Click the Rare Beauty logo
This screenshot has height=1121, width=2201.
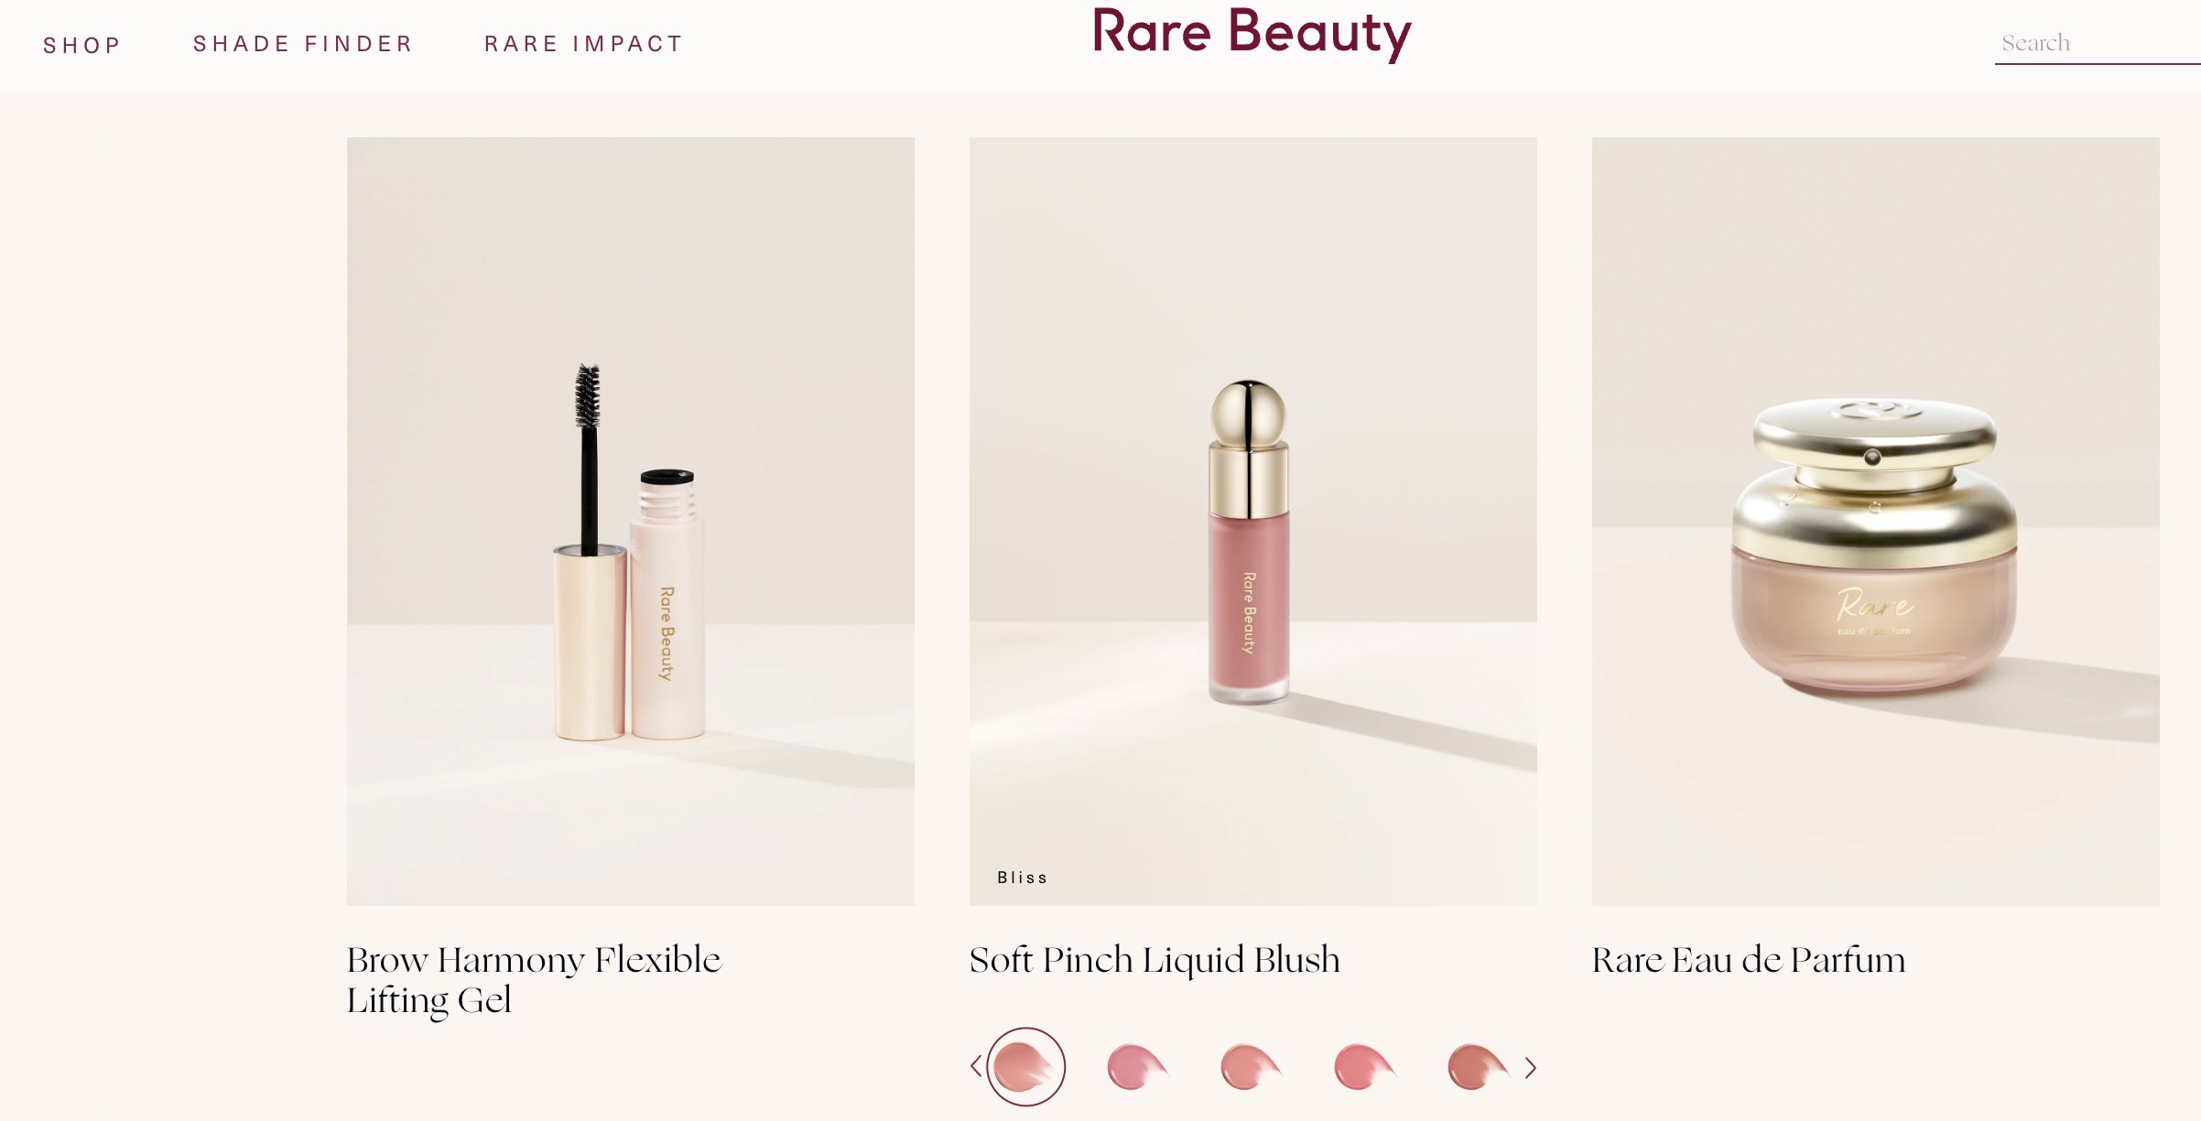click(1252, 34)
